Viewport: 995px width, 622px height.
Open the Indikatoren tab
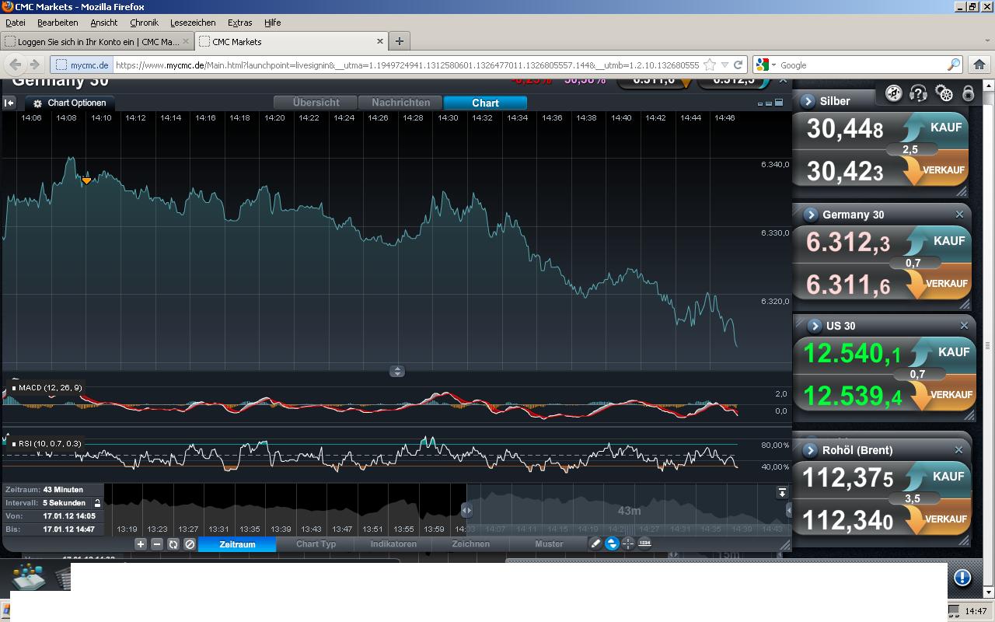pos(393,544)
